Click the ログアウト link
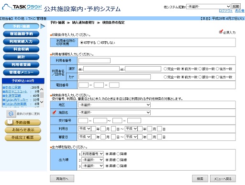This screenshot has height=185, width=245. [225, 11]
